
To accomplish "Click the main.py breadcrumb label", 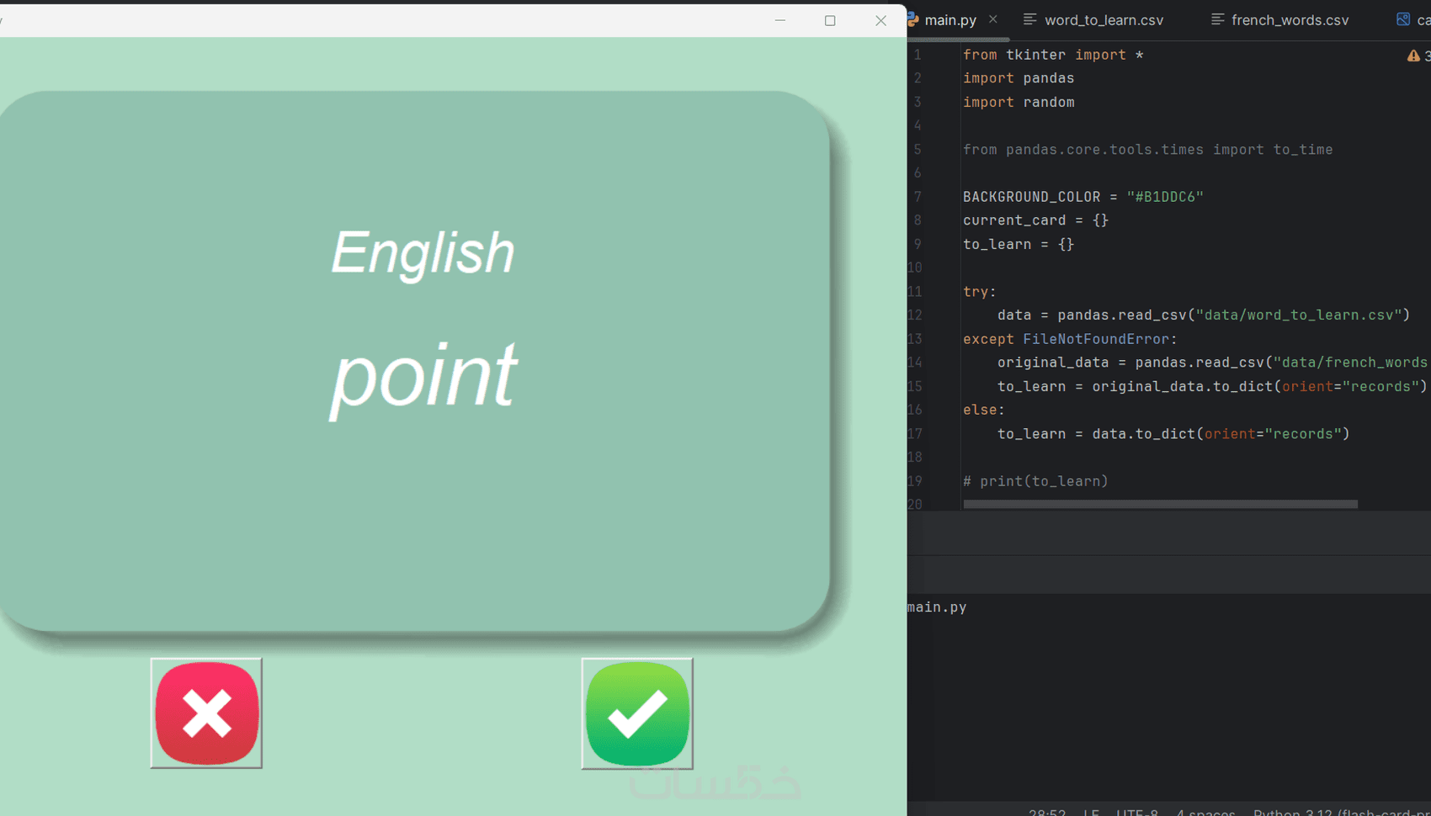I will [x=937, y=607].
